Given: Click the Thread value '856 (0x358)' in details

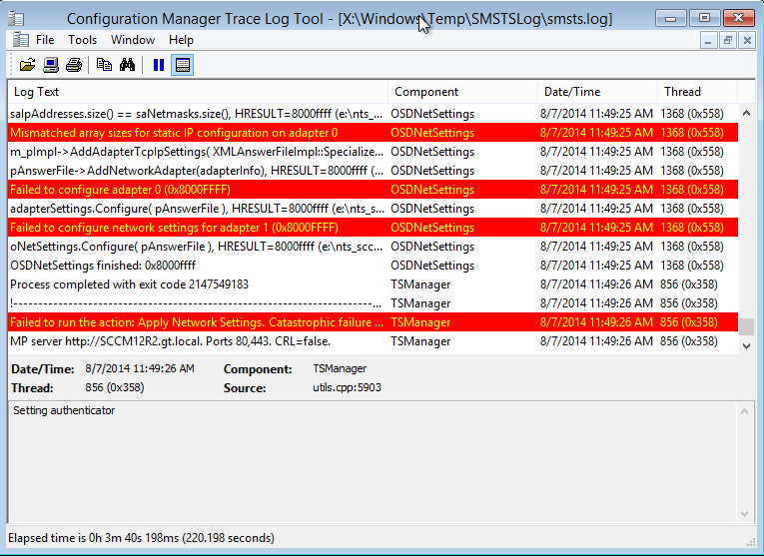Looking at the screenshot, I should tap(115, 387).
